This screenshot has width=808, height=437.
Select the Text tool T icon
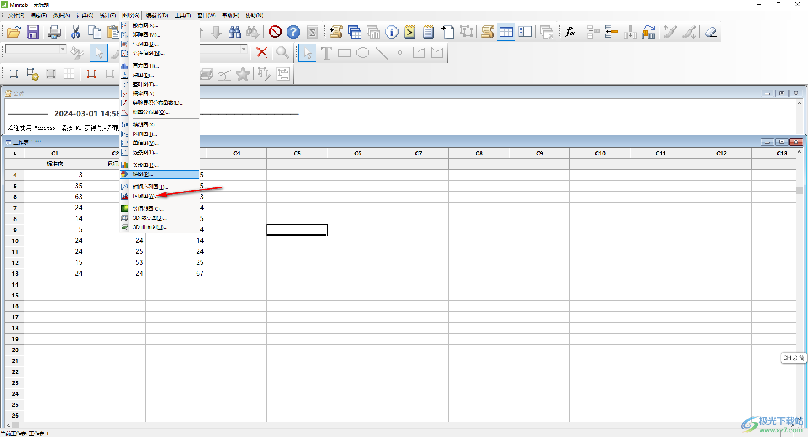(x=326, y=53)
